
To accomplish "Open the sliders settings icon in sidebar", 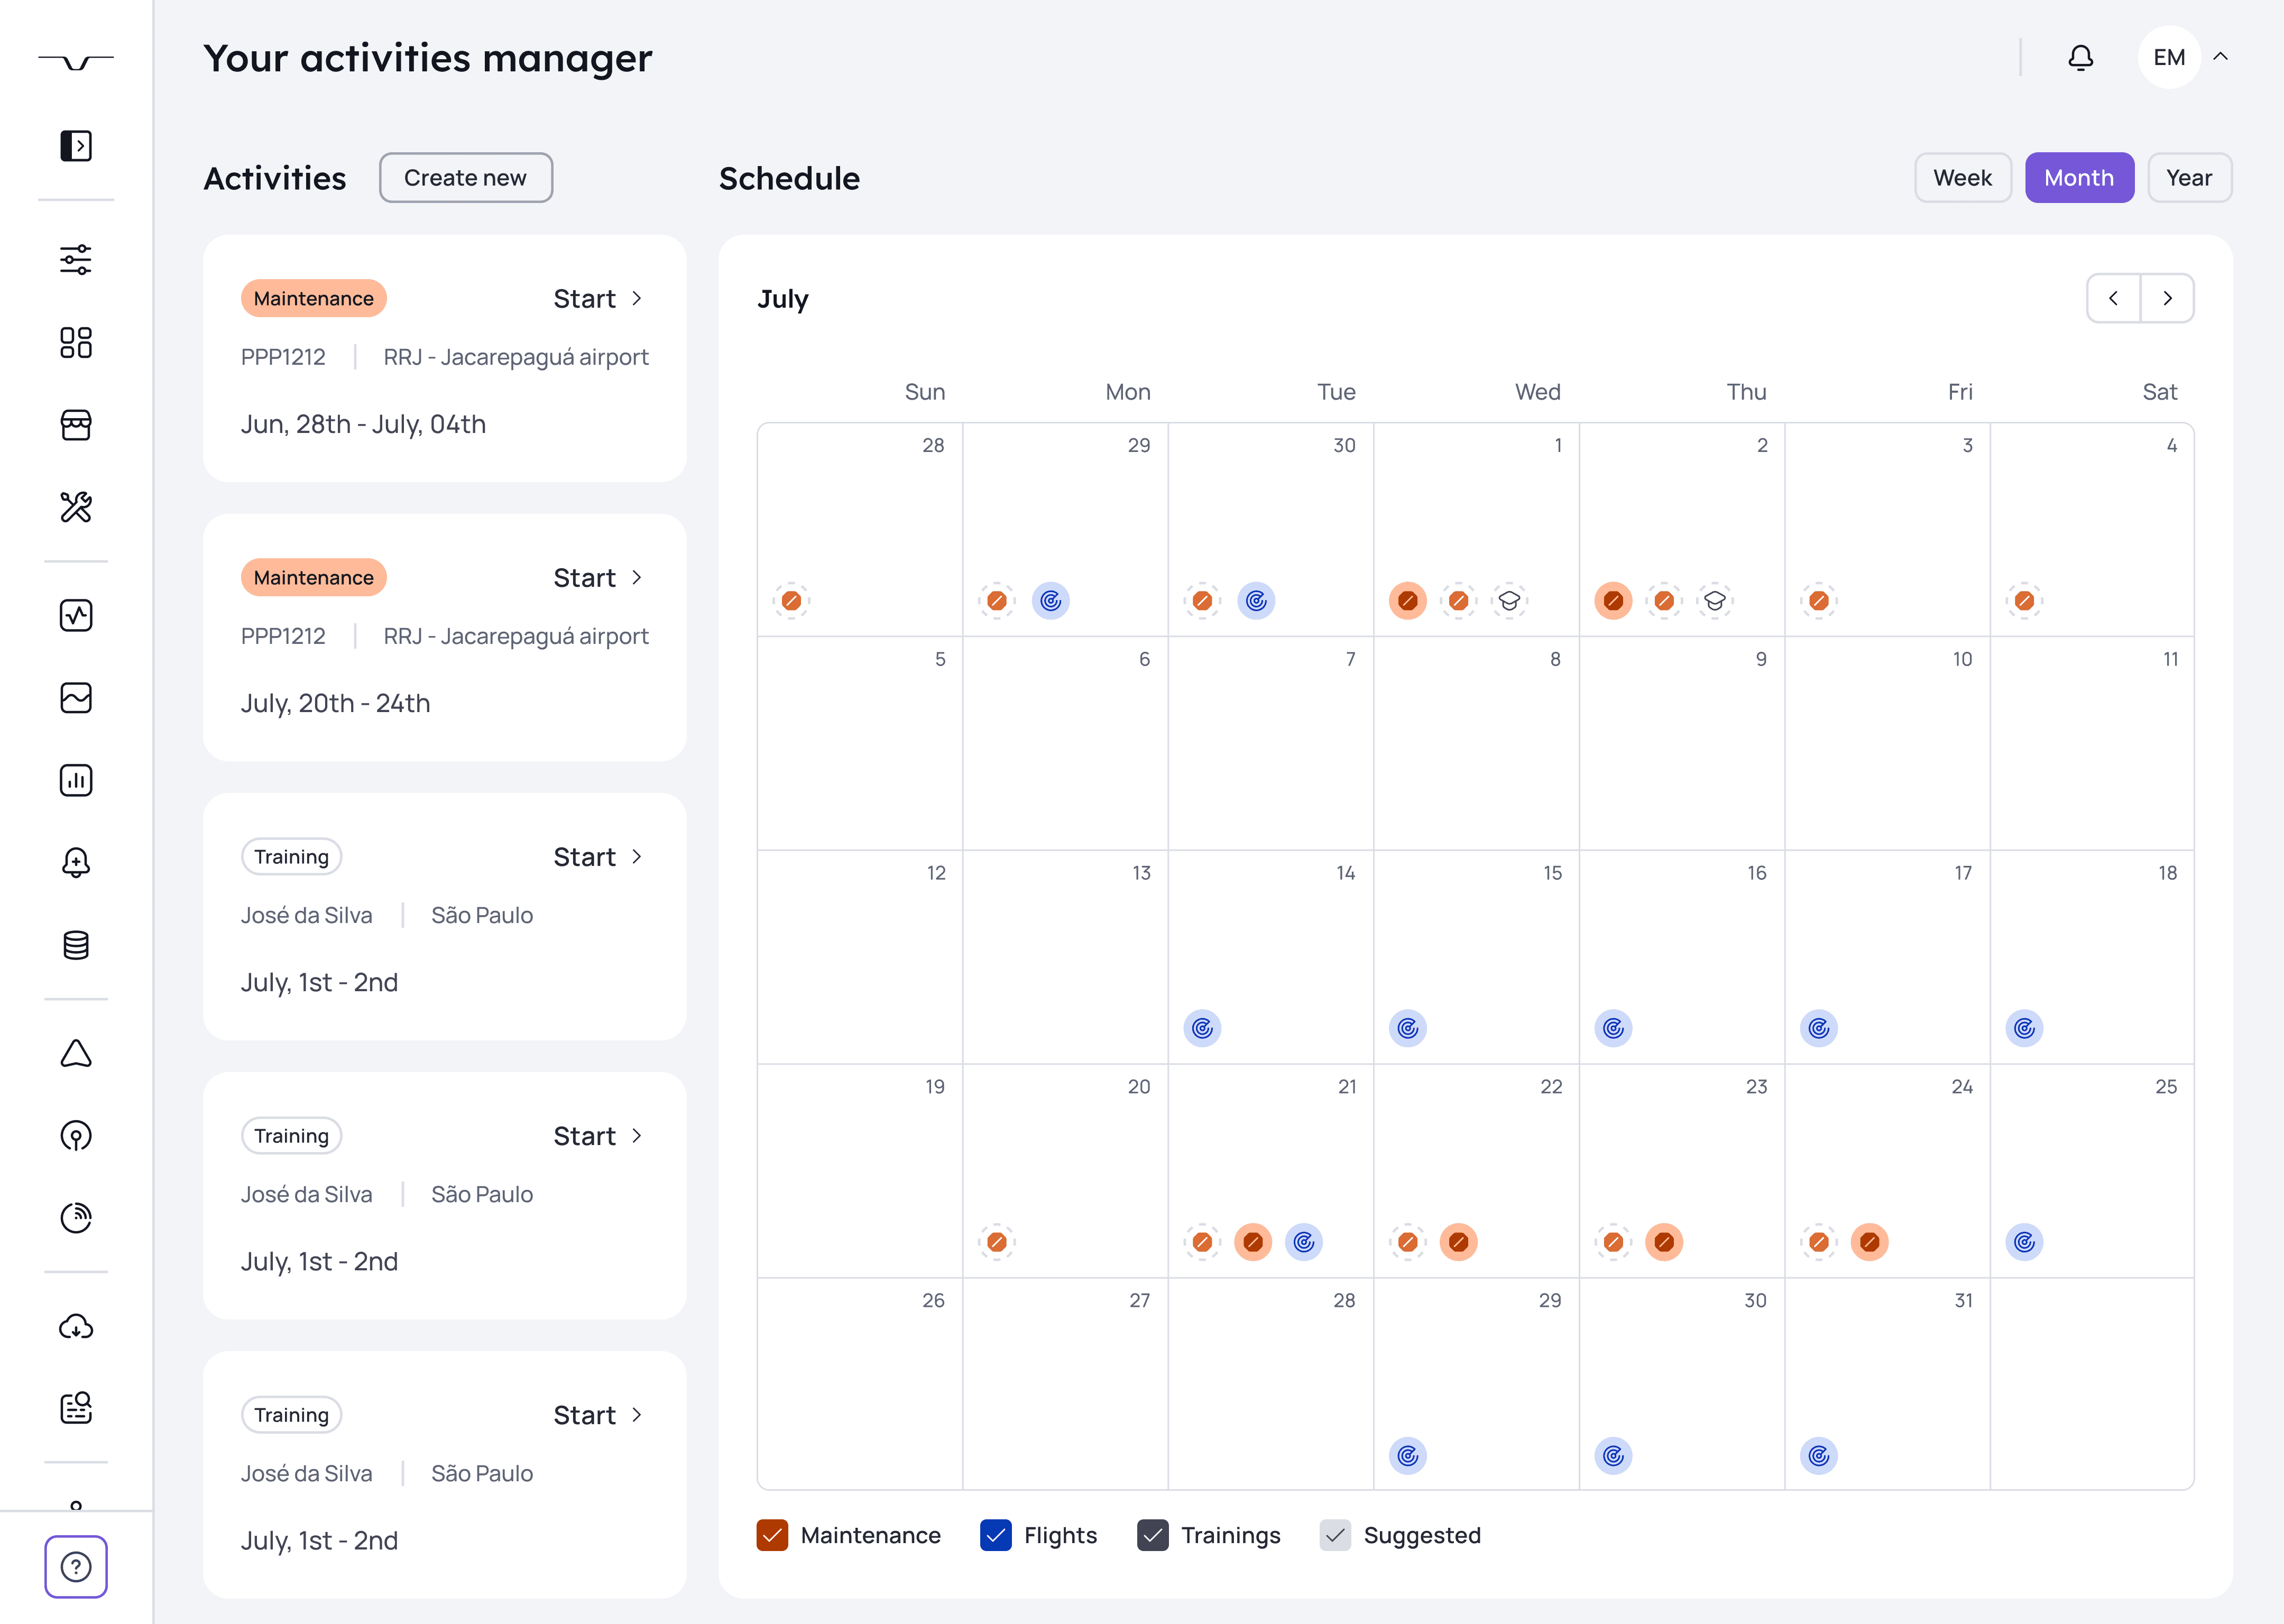I will (x=76, y=260).
